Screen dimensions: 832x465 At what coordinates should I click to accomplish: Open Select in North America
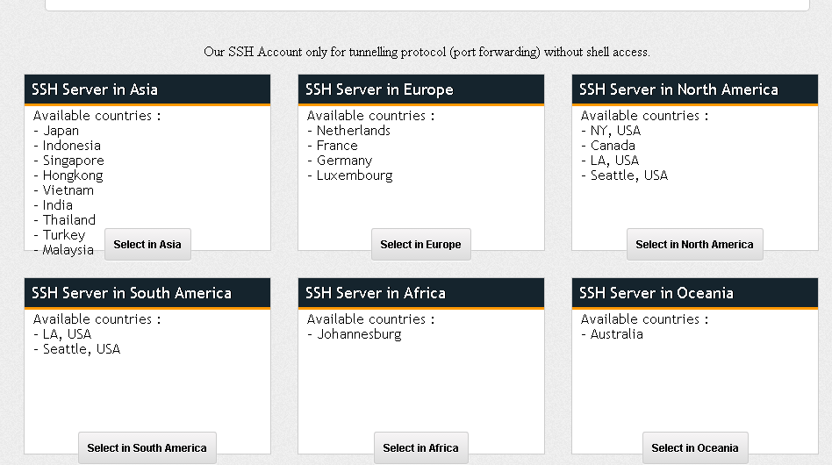point(694,245)
